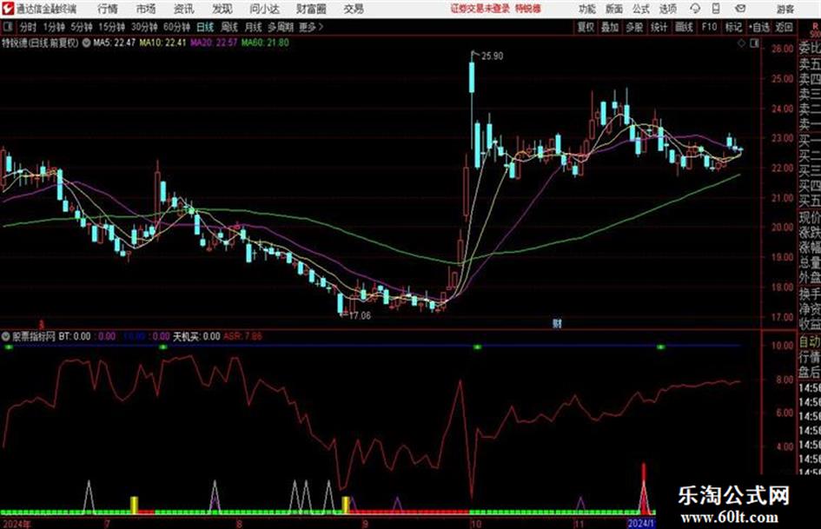Click the highlighted 2024/1 date label

(641, 523)
